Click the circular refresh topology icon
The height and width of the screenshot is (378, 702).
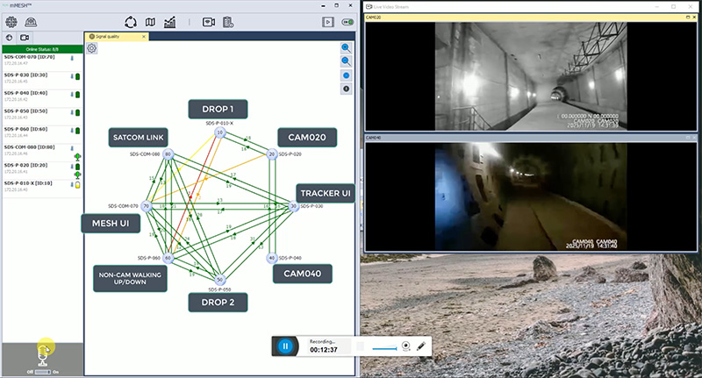[131, 22]
